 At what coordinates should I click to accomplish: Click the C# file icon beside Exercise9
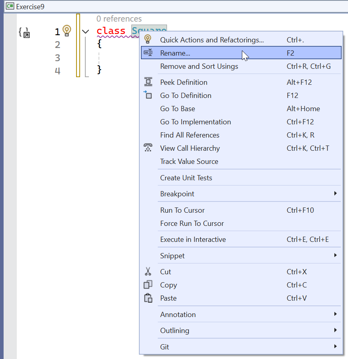pyautogui.click(x=10, y=6)
